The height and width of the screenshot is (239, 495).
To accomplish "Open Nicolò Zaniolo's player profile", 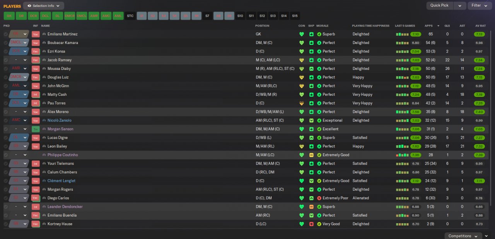I will tap(59, 120).
